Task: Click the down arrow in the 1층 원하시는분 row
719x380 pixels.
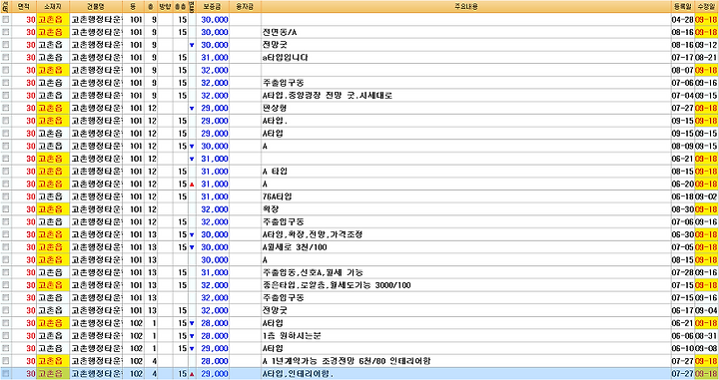Action: [x=192, y=336]
